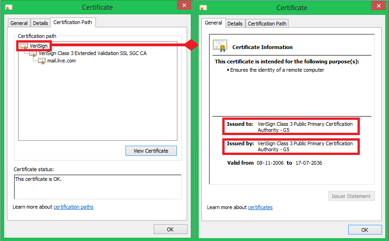Click the 'Issued by:' label
Viewport: 389px width, 241px height.
(240, 143)
